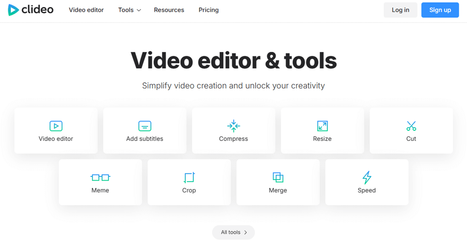
Task: Click the "Meme" card label
Action: tap(100, 190)
